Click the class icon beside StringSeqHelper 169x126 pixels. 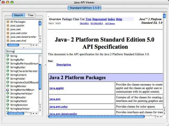[x=8, y=108]
